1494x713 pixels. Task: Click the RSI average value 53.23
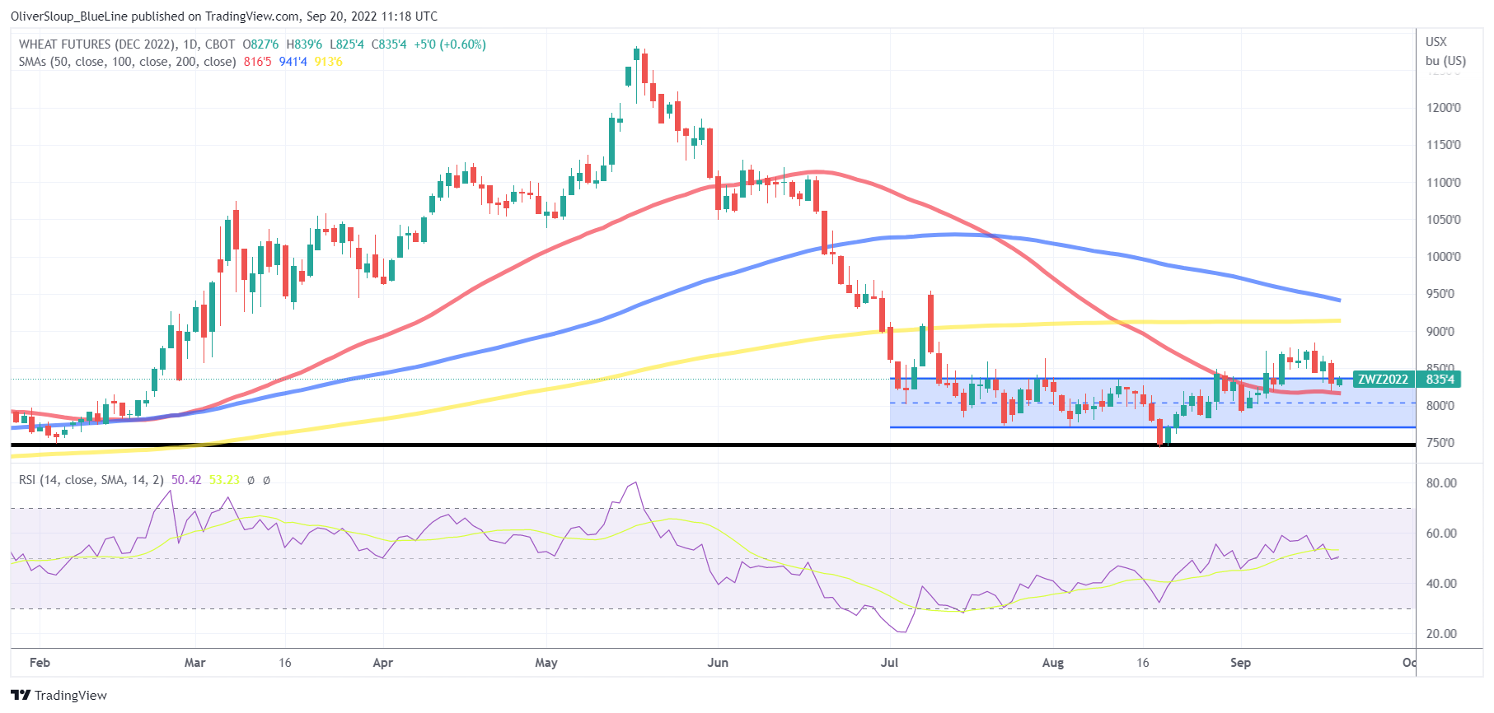pyautogui.click(x=224, y=480)
